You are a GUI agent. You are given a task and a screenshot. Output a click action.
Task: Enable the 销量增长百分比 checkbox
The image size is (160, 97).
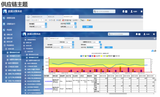82,42
